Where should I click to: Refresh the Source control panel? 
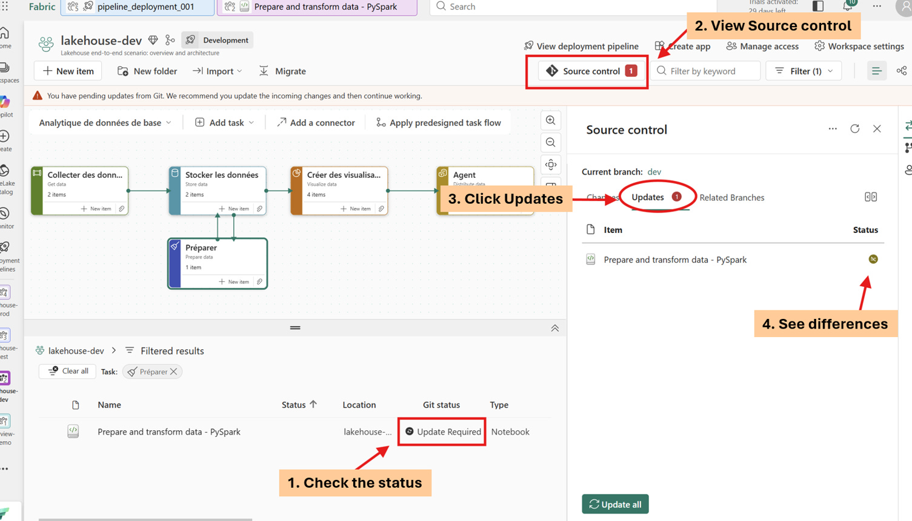point(855,129)
